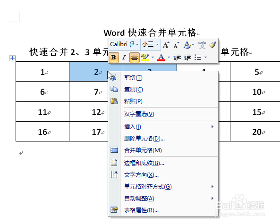
Task: Open 单元格对齐方式(G) submenu
Action: pyautogui.click(x=163, y=187)
